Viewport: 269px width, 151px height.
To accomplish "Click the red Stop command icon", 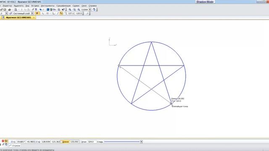I will click(3, 141).
